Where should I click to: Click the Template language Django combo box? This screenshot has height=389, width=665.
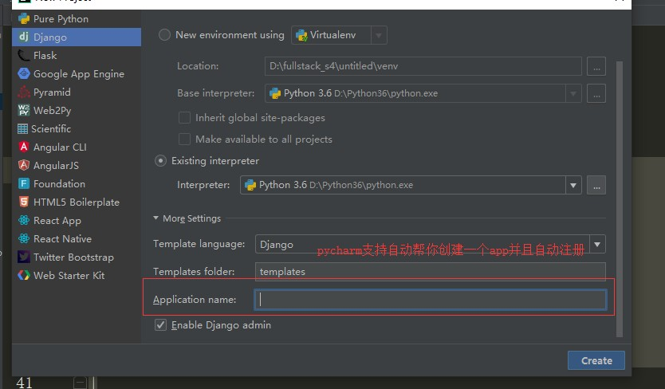point(430,245)
